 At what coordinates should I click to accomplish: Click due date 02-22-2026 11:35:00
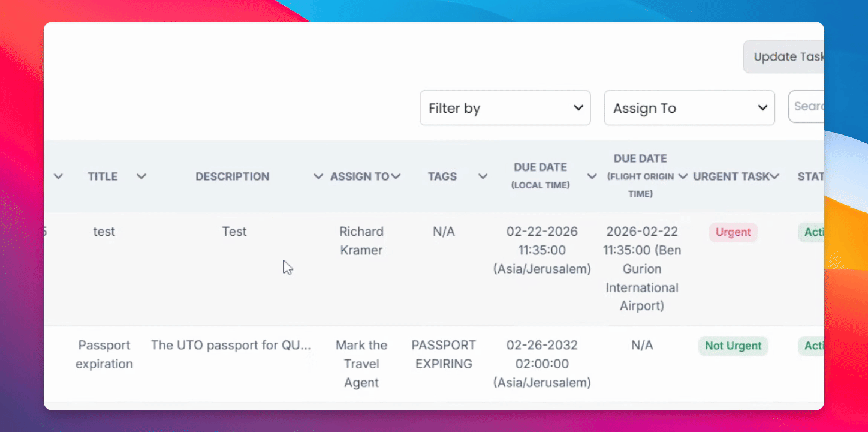pos(542,250)
